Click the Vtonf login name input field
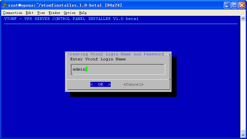This screenshot has height=139, width=247. pos(118,69)
